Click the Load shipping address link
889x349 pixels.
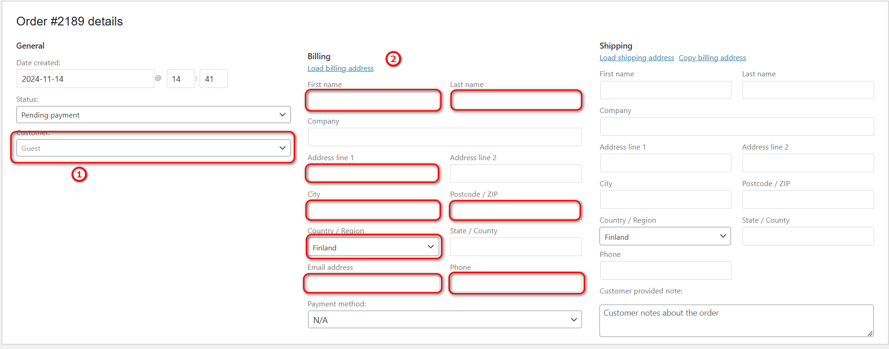[x=637, y=58]
